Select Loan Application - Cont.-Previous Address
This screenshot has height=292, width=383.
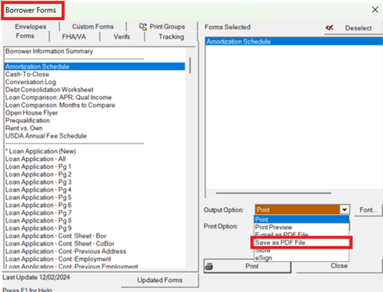[x=95, y=251]
